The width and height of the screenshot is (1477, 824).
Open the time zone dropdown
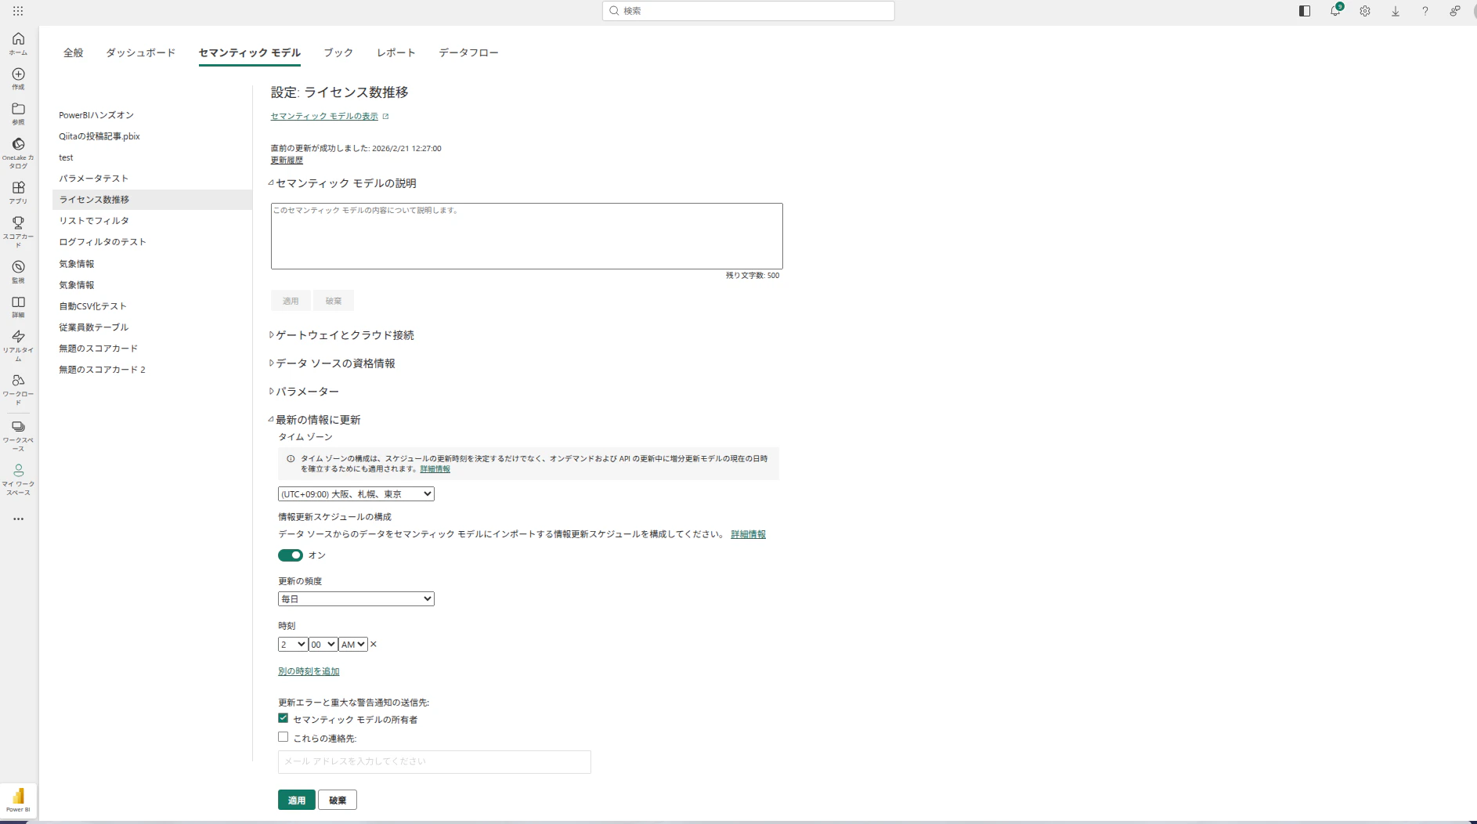click(356, 494)
